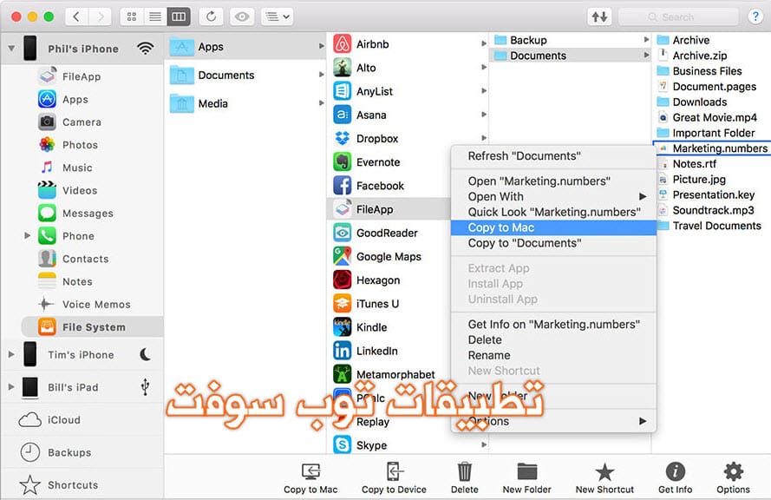Click the Get Info button
Viewport: 771px width, 500px height.
point(675,477)
